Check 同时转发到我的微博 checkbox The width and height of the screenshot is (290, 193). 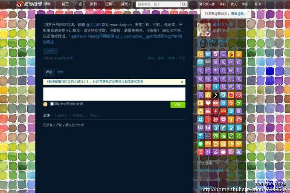coord(52,104)
